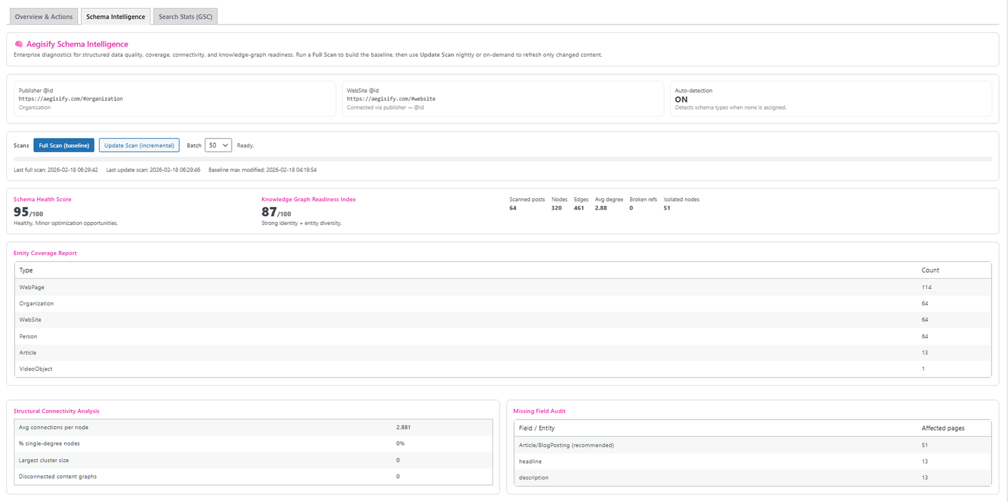Open the Batch size dropdown
Viewport: 1008px width, 502px height.
coord(218,145)
